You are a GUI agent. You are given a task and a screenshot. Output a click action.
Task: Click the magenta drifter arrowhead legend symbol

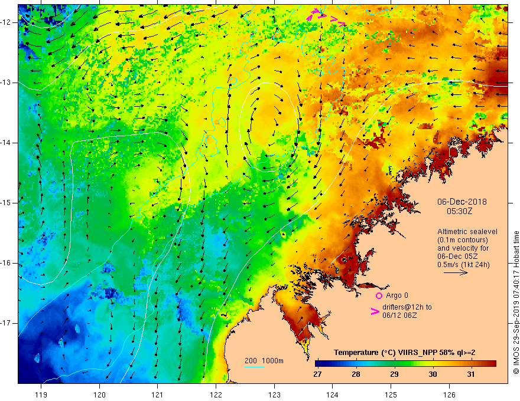[x=375, y=311]
